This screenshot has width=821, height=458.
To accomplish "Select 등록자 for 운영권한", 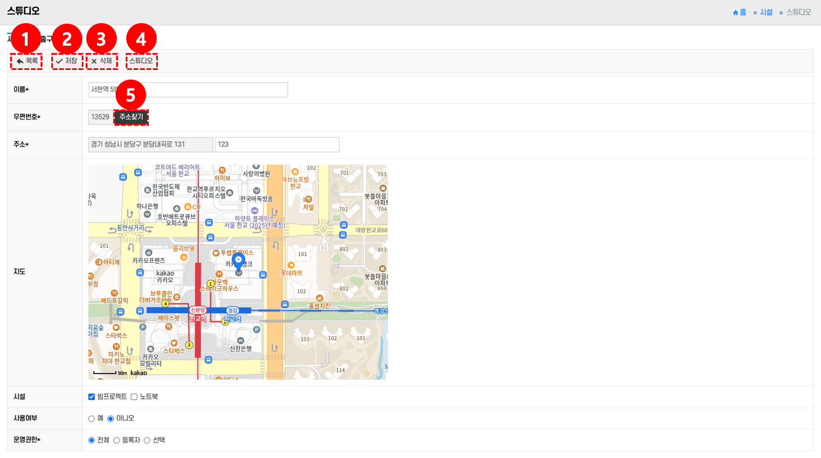I will tap(117, 440).
